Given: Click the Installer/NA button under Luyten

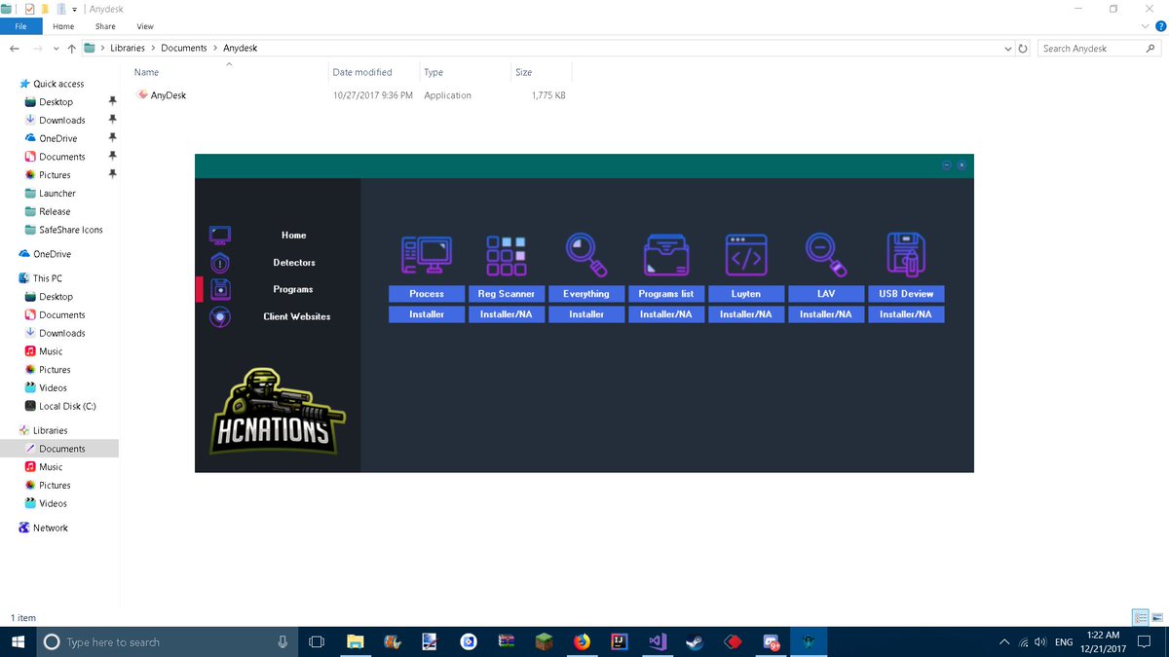Looking at the screenshot, I should [746, 314].
